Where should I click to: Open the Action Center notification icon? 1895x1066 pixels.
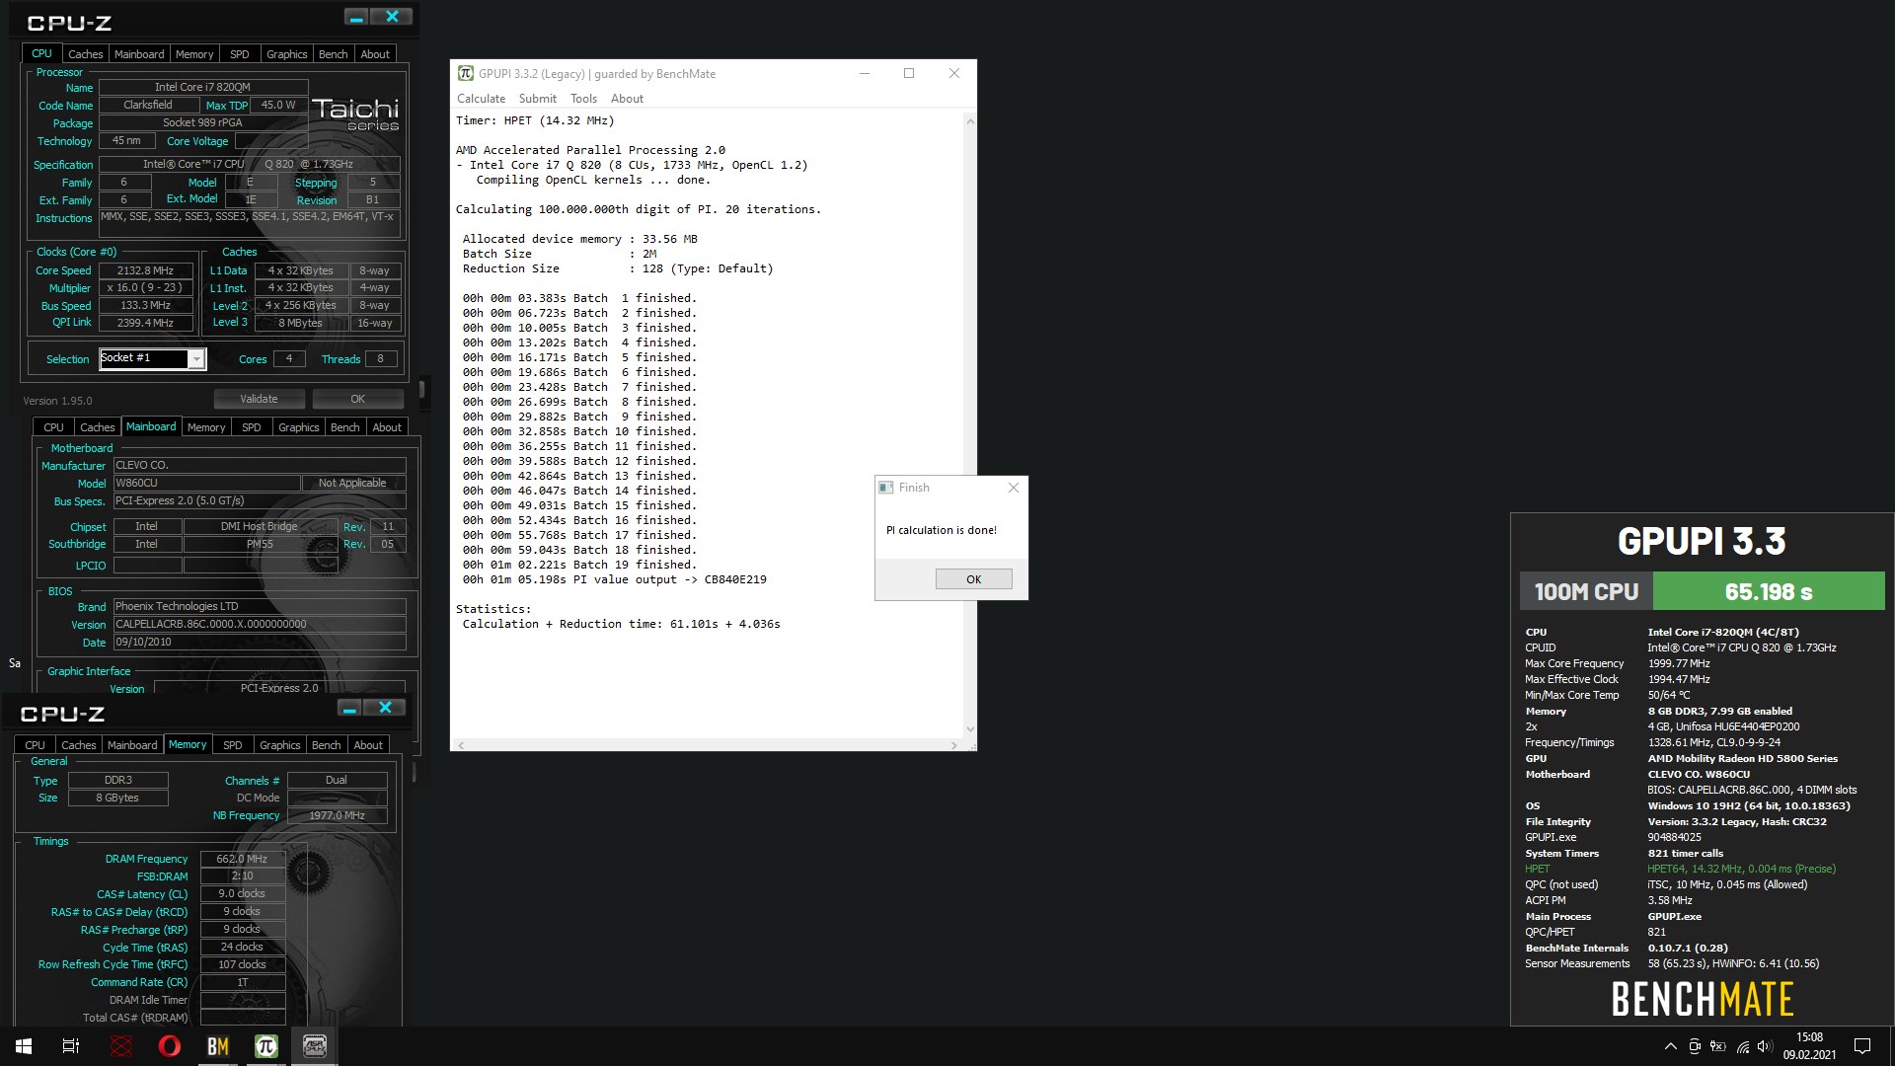coord(1862,1046)
